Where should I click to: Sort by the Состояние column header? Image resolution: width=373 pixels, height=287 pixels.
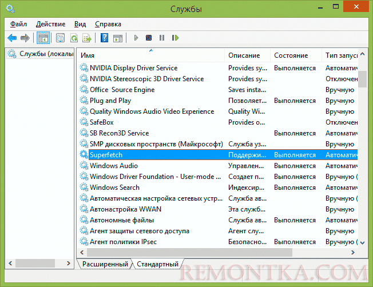[x=296, y=55]
